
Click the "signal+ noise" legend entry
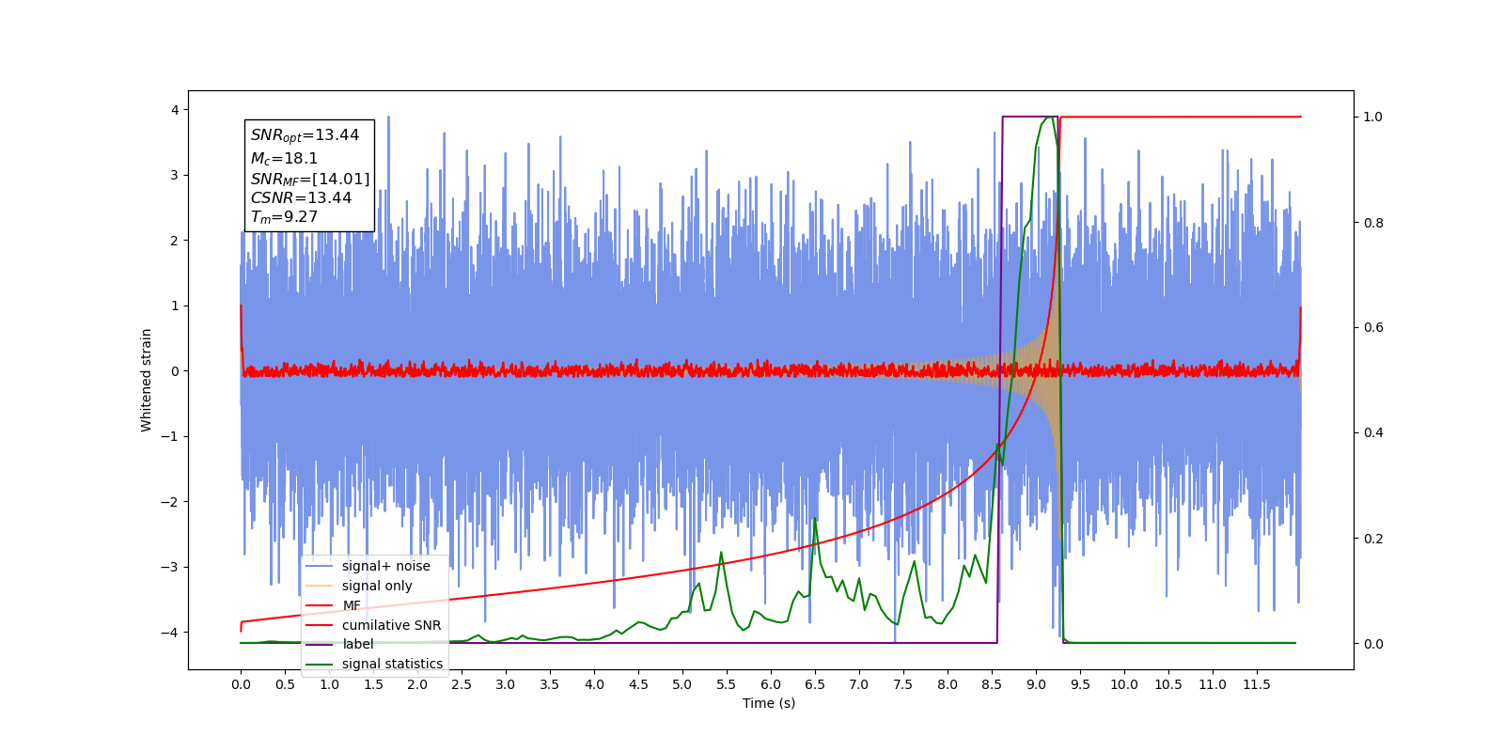point(386,566)
